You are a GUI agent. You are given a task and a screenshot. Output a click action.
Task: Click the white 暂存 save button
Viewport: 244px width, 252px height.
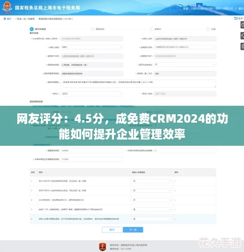pyautogui.click(x=112, y=230)
